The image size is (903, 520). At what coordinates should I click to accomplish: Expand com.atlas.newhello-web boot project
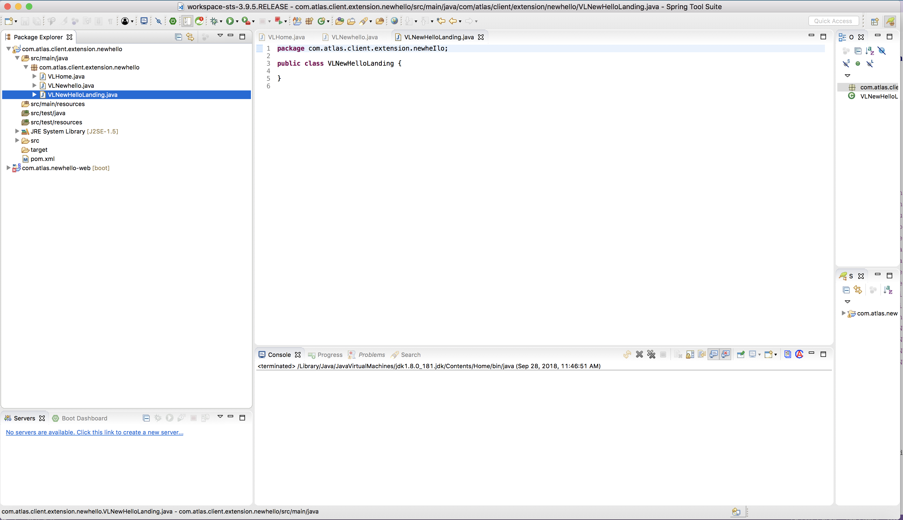pos(8,167)
